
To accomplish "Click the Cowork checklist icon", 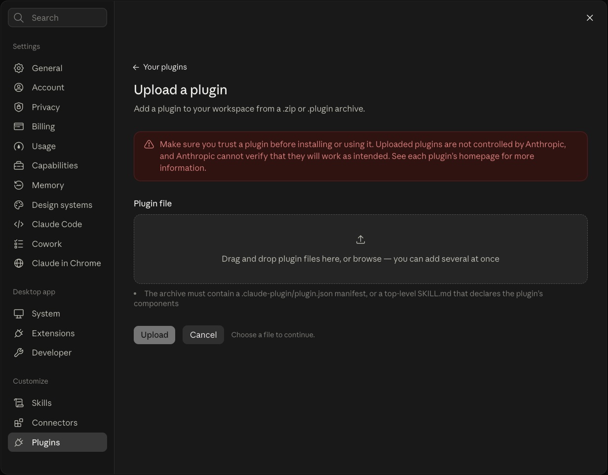I will [x=19, y=244].
